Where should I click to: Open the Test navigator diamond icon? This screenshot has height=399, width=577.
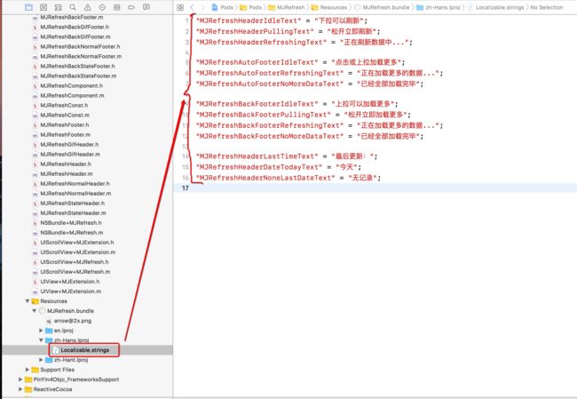tap(102, 7)
